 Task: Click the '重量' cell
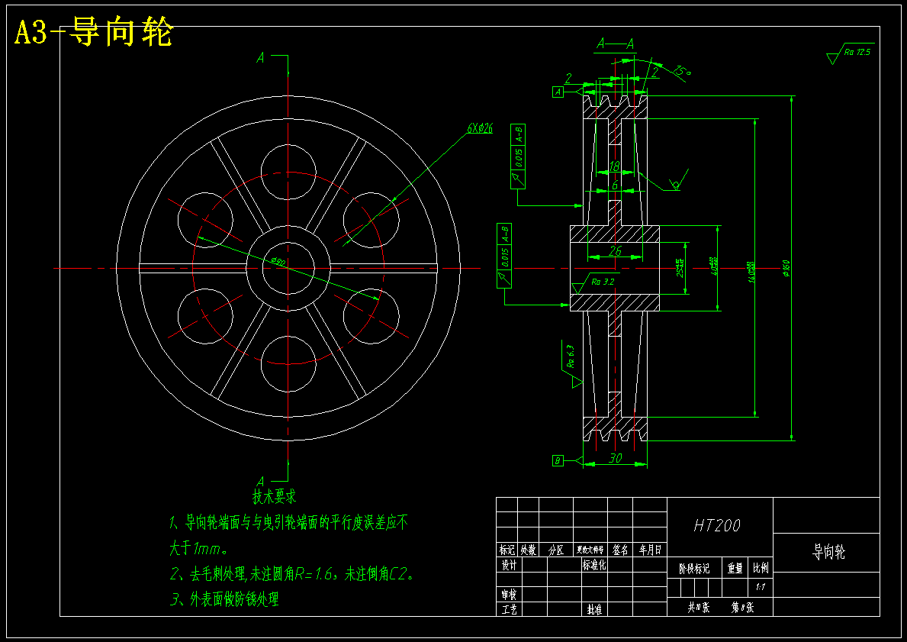[x=735, y=569]
